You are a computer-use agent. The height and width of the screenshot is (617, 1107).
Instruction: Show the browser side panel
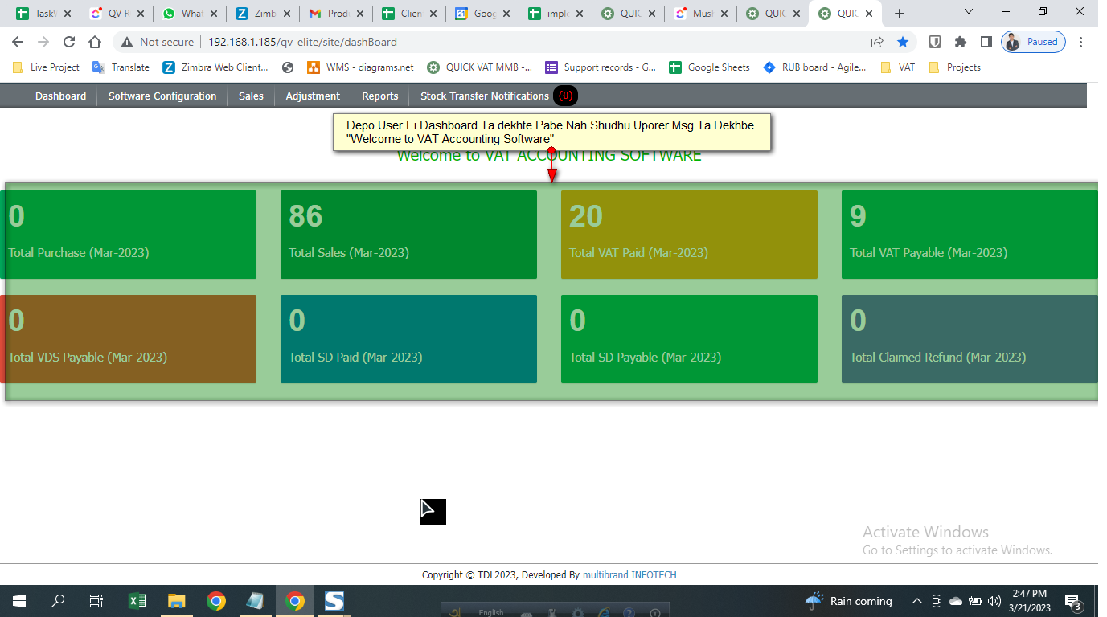986,42
